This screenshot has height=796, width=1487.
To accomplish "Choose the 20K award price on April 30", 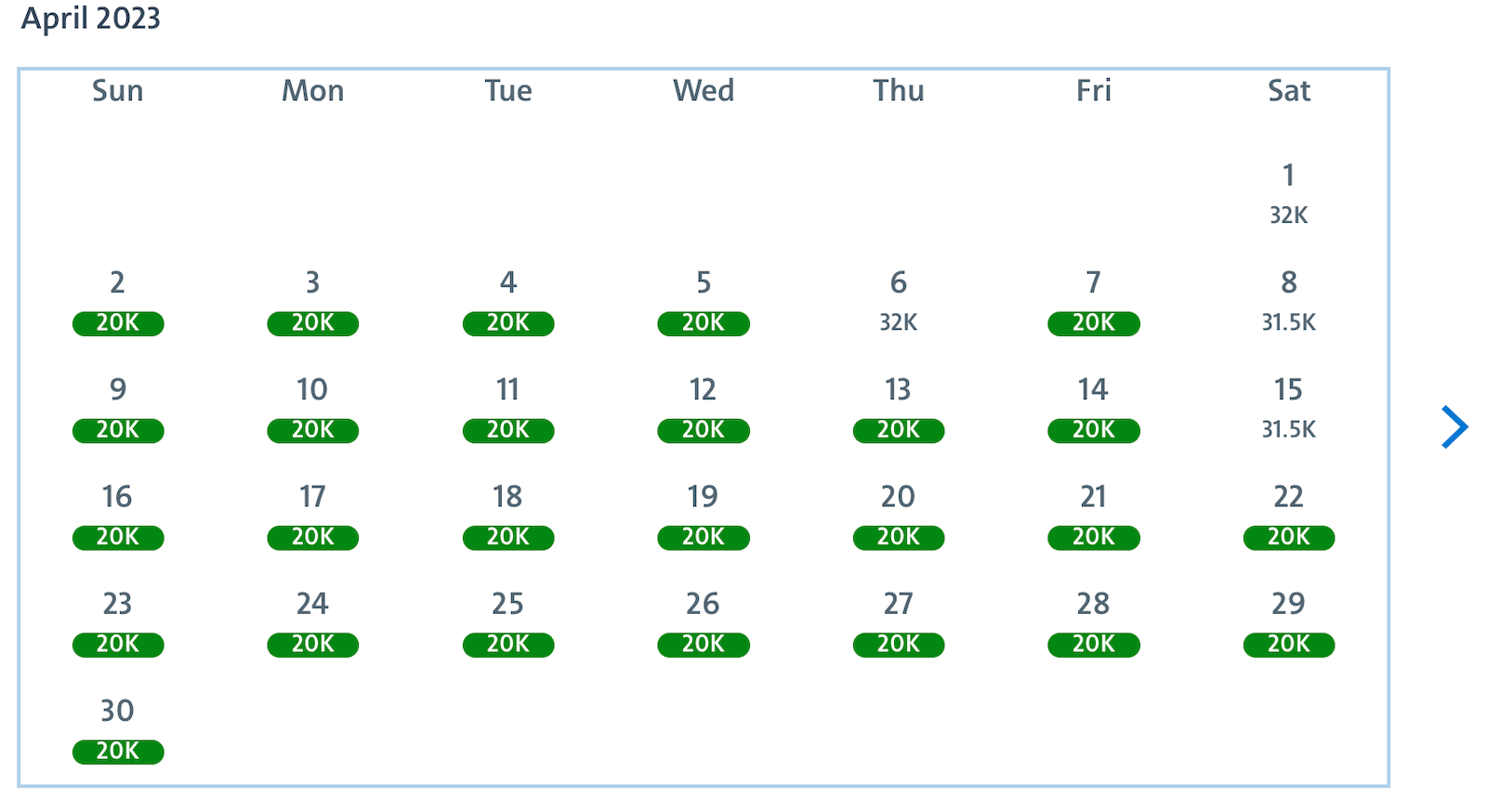I will [x=117, y=750].
